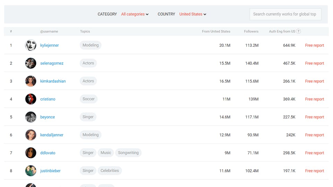
Task: Select ddlovato's Singer topic tag
Action: point(88,153)
